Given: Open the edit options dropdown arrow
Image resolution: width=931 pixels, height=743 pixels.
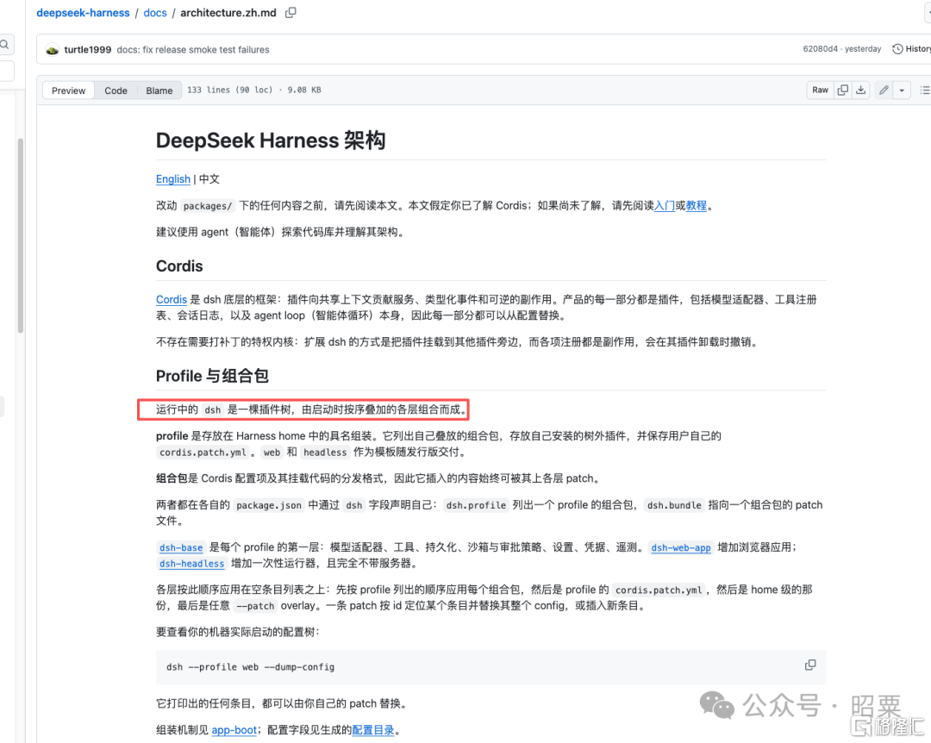Looking at the screenshot, I should [x=902, y=91].
